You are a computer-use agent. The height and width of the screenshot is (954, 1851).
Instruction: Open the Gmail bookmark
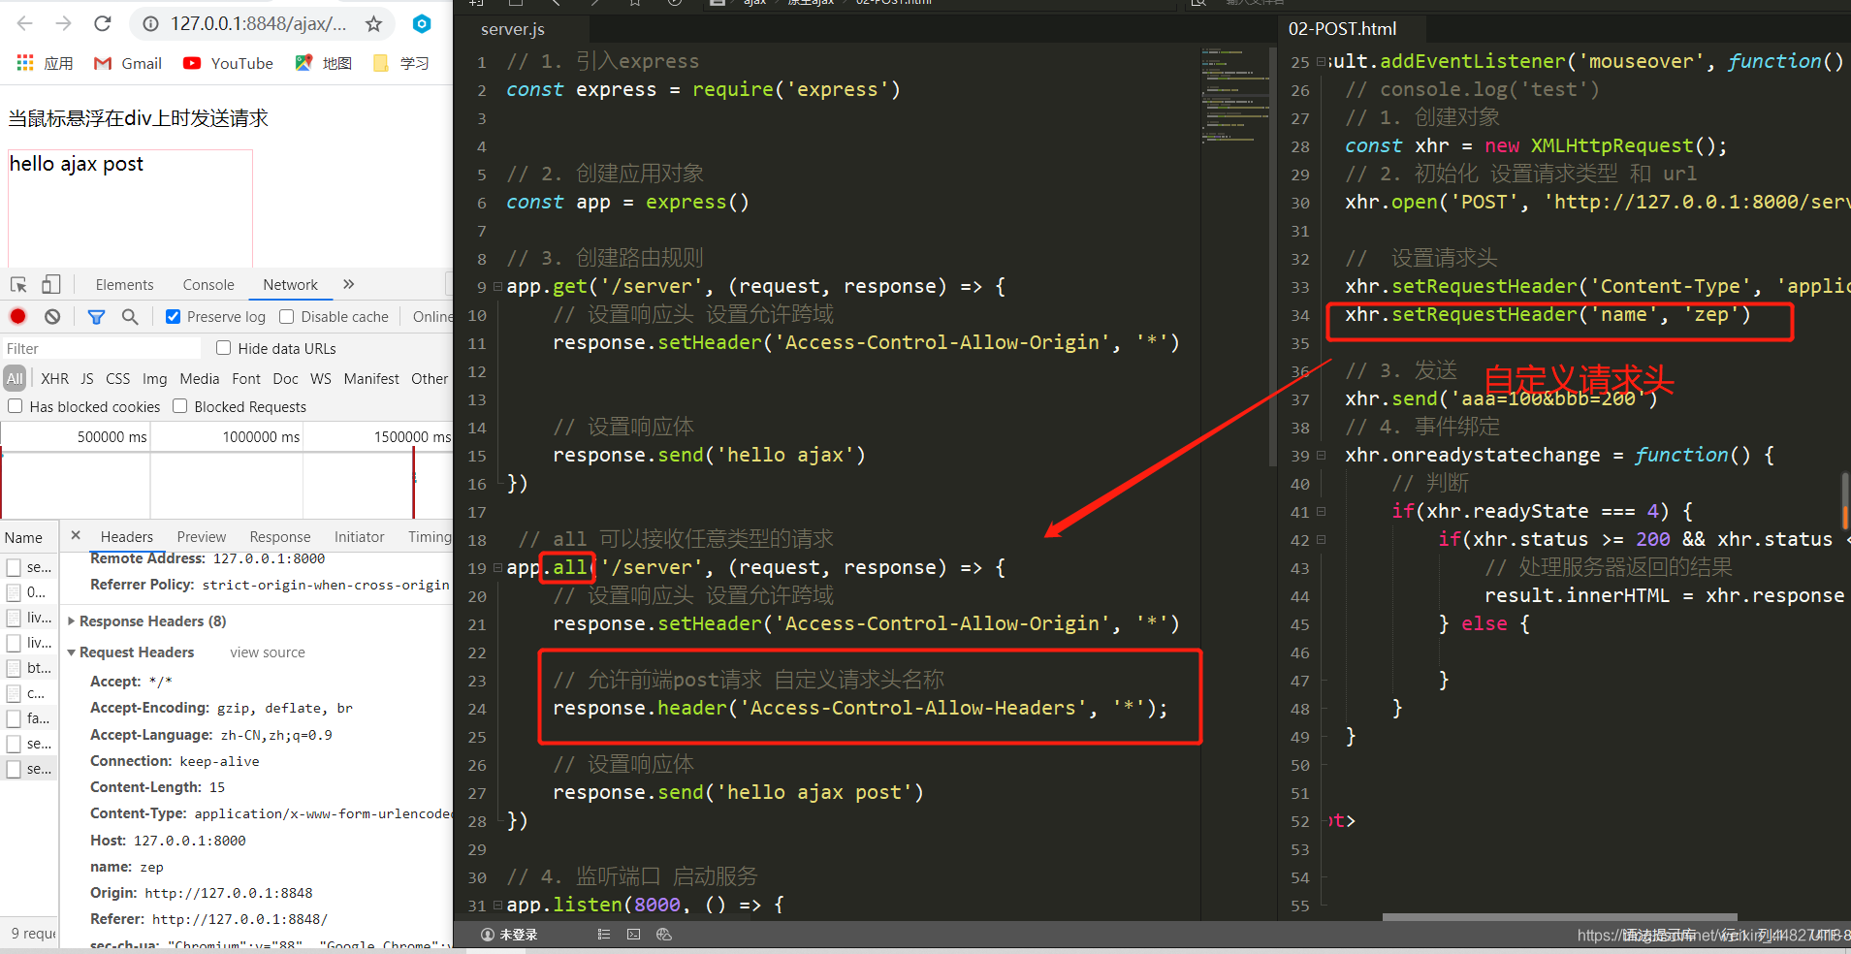click(x=127, y=63)
